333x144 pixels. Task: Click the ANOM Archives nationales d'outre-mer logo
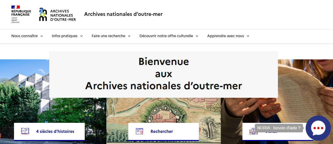point(58,14)
